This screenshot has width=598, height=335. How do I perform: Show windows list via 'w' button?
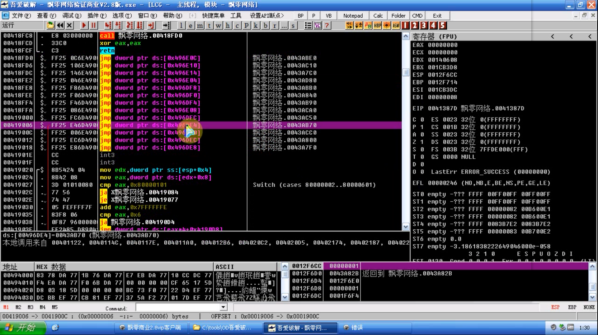[218, 25]
